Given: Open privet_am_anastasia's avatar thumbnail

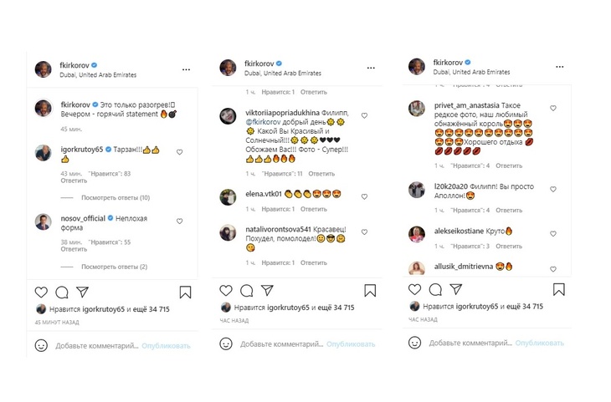Looking at the screenshot, I should tap(417, 108).
